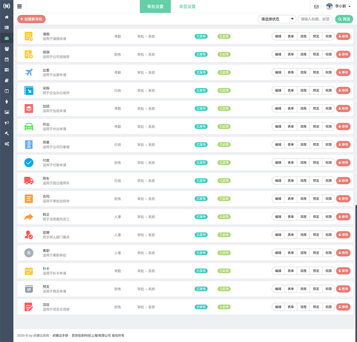This screenshot has height=342, width=357.
Task: Click 权限 for the 采购 approval
Action: 328,90
